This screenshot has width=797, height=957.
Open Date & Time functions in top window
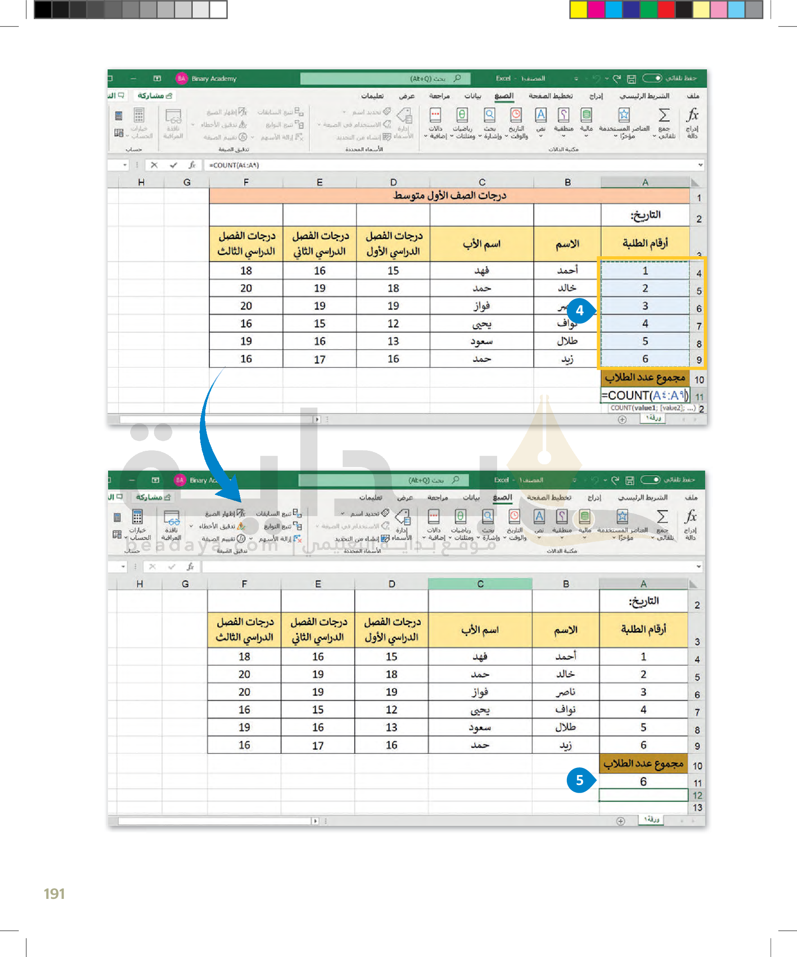(x=516, y=116)
